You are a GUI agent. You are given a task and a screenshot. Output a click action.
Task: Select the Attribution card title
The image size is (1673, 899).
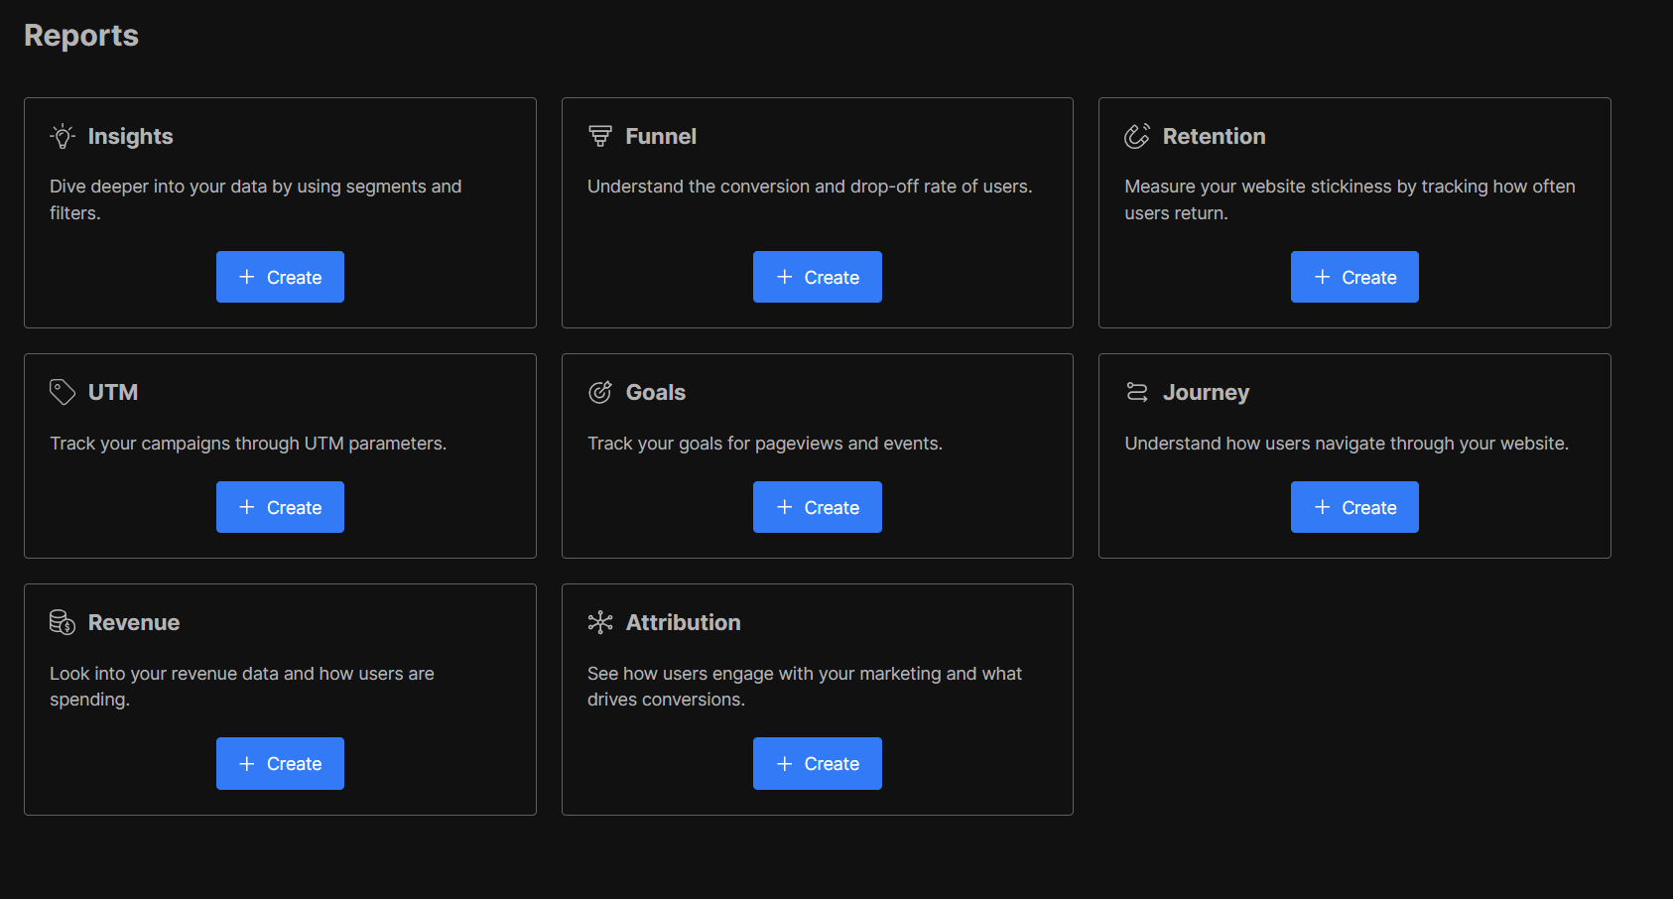(684, 622)
